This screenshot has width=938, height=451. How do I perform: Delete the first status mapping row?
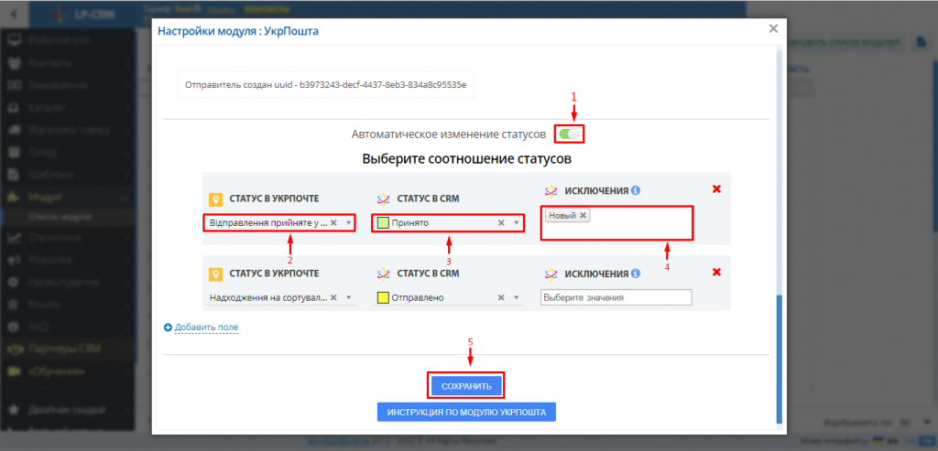click(716, 188)
